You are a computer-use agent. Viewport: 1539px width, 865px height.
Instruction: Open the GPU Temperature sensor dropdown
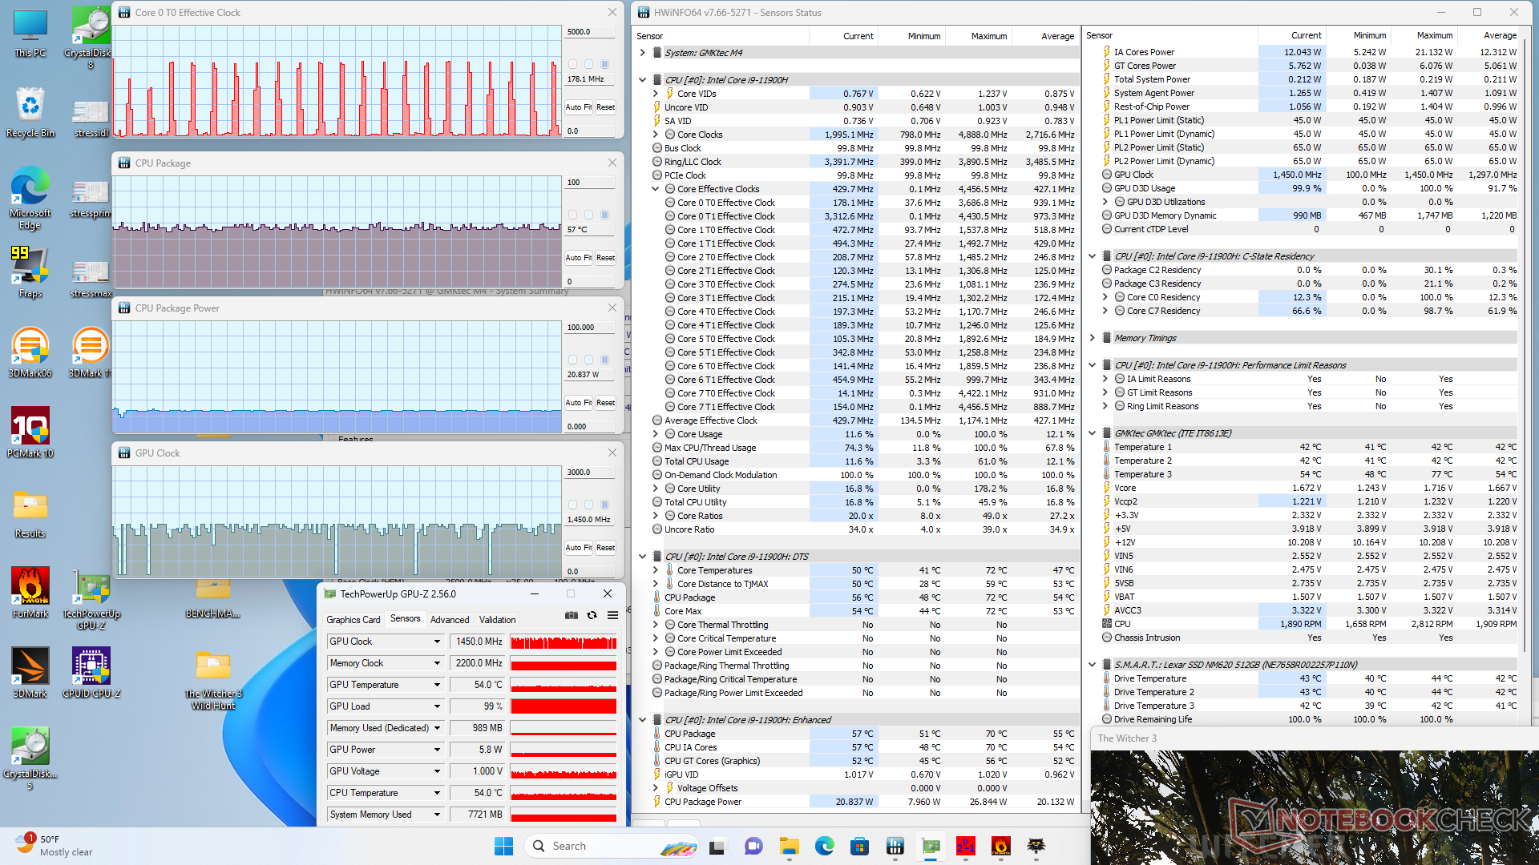[x=437, y=685]
